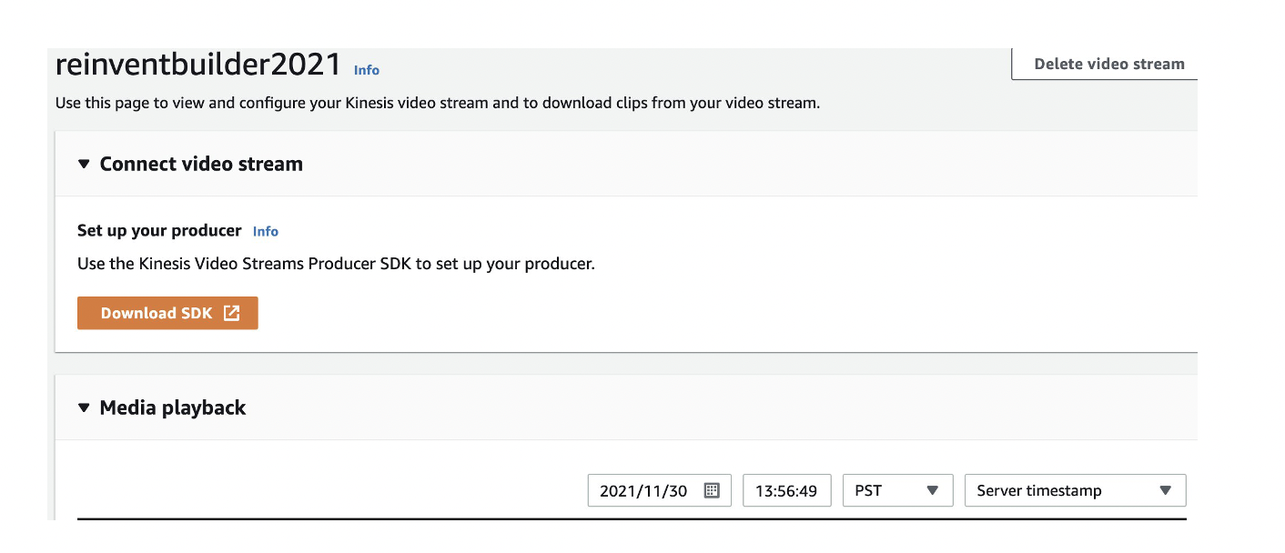Open the PST timezone dropdown
The height and width of the screenshot is (553, 1285).
tap(896, 490)
